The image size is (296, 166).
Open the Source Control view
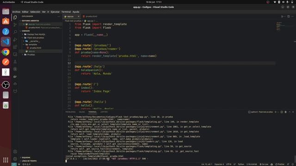[x=15, y=24]
